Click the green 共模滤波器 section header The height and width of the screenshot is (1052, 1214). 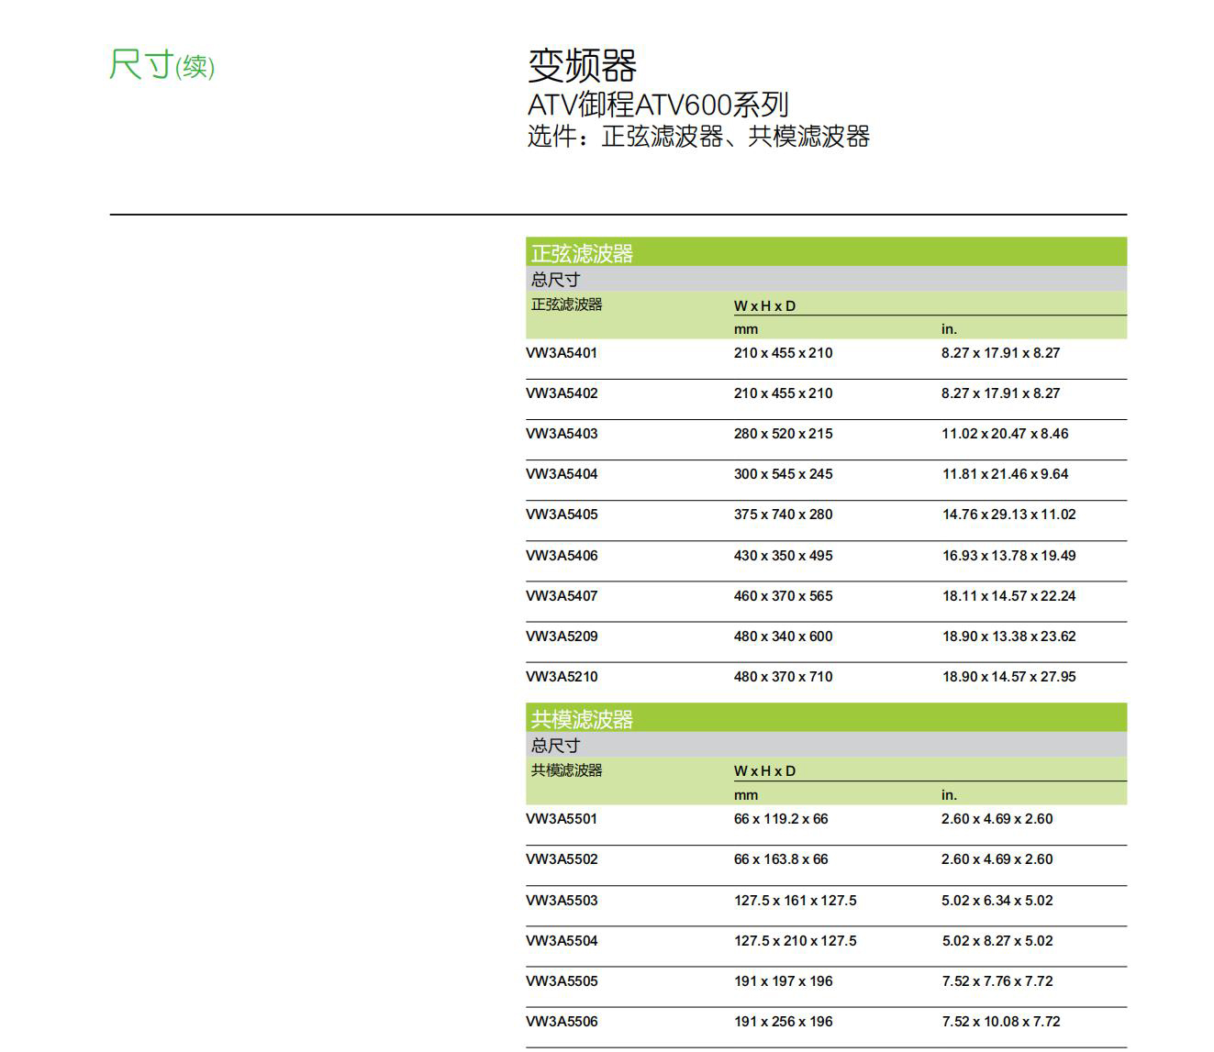tap(582, 719)
